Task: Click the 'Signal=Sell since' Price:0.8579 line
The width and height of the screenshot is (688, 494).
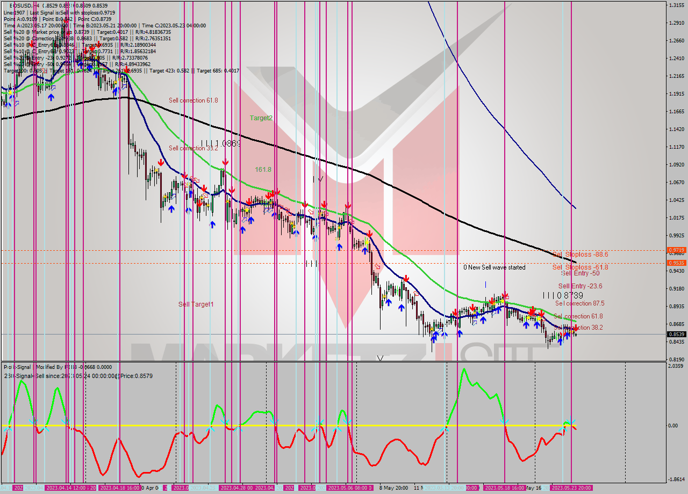Action: coord(78,376)
